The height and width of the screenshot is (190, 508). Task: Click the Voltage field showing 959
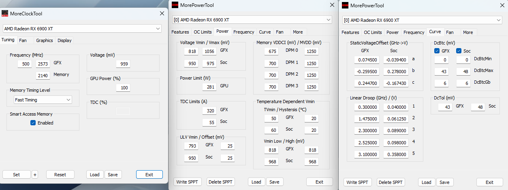click(x=123, y=64)
